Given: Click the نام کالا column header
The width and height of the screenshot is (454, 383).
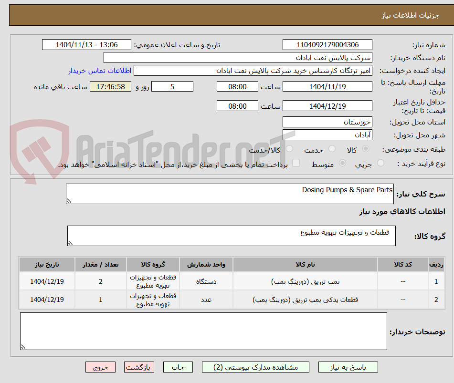Looking at the screenshot, I should 305,264.
